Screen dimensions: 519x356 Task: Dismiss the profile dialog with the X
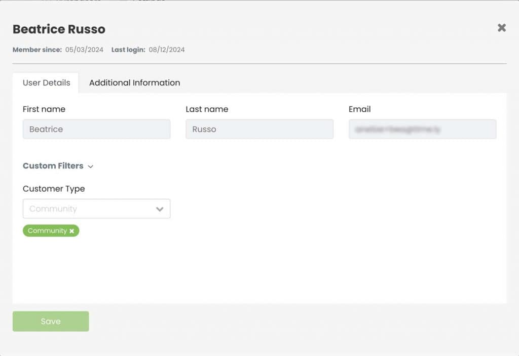tap(502, 28)
